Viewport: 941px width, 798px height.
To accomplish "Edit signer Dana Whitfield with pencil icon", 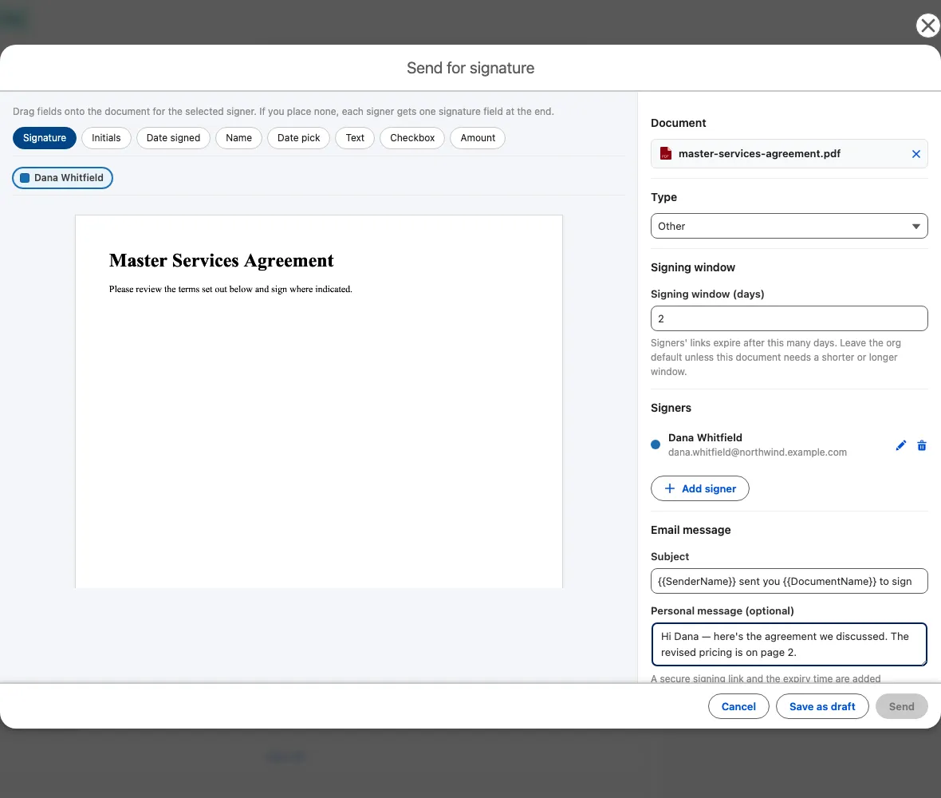I will click(x=901, y=445).
